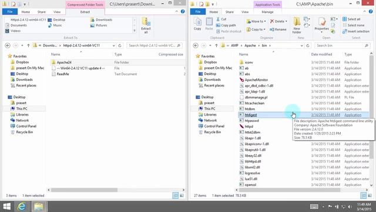Click the Windows Start button
The width and height of the screenshot is (376, 212).
(x=6, y=207)
